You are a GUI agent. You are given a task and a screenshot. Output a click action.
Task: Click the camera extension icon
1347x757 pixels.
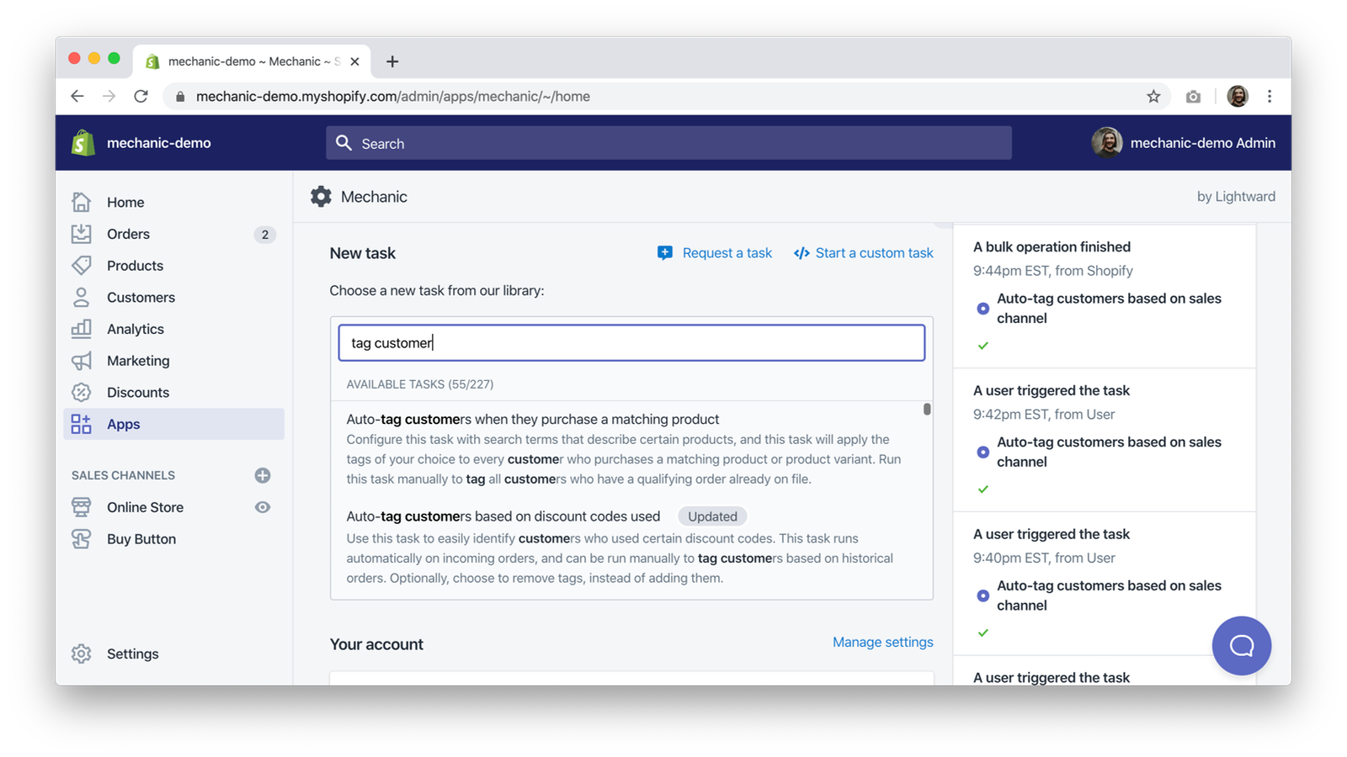(x=1193, y=97)
